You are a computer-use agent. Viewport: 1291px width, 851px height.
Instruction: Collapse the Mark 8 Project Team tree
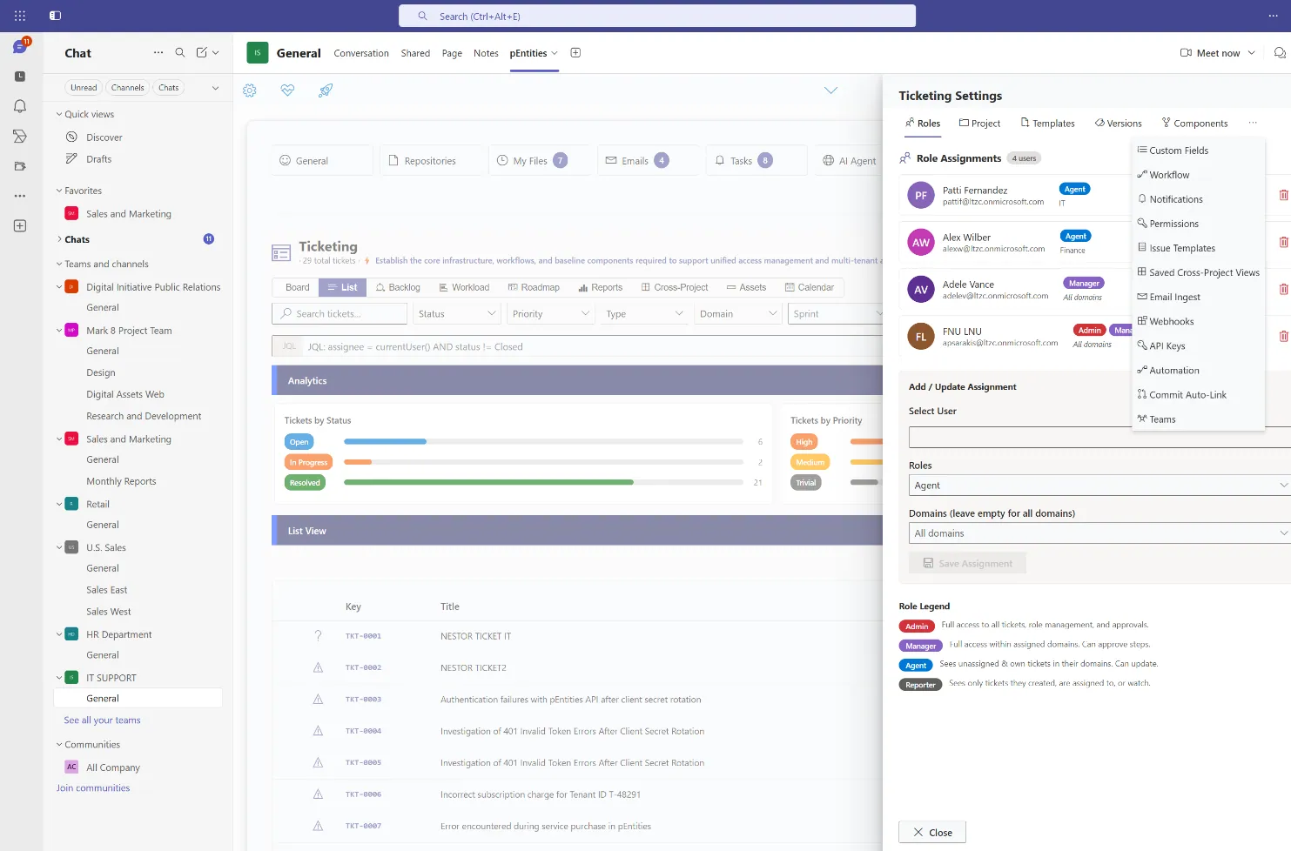[59, 331]
